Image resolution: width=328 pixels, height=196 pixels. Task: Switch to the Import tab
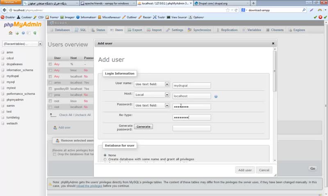(155, 30)
